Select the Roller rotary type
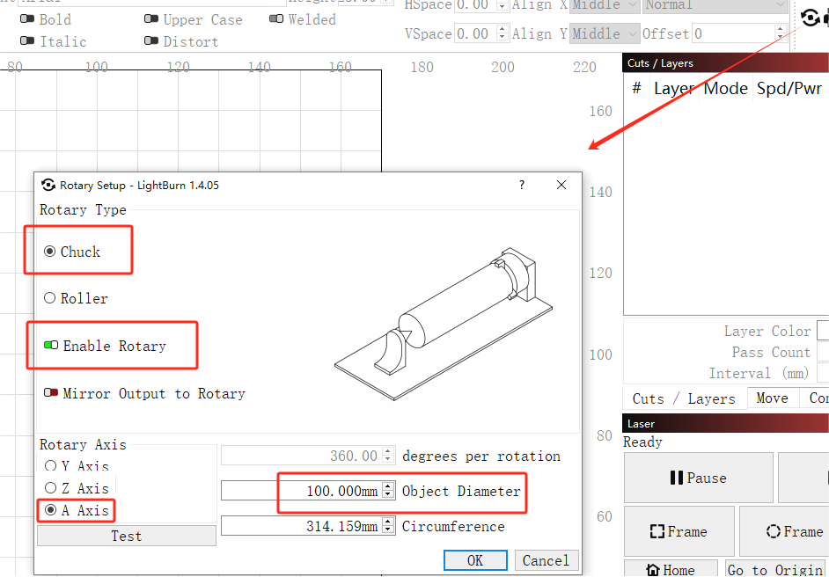This screenshot has width=829, height=577. (x=50, y=298)
